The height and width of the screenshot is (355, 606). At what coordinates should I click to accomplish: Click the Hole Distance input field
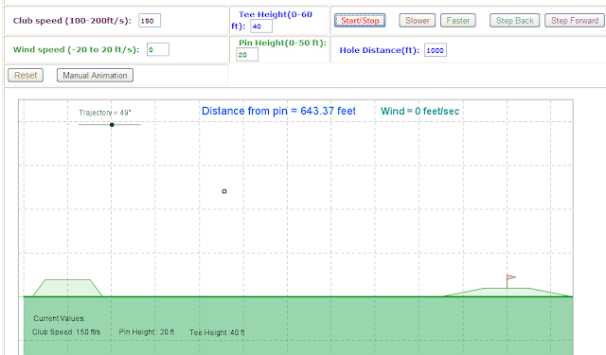pyautogui.click(x=436, y=50)
